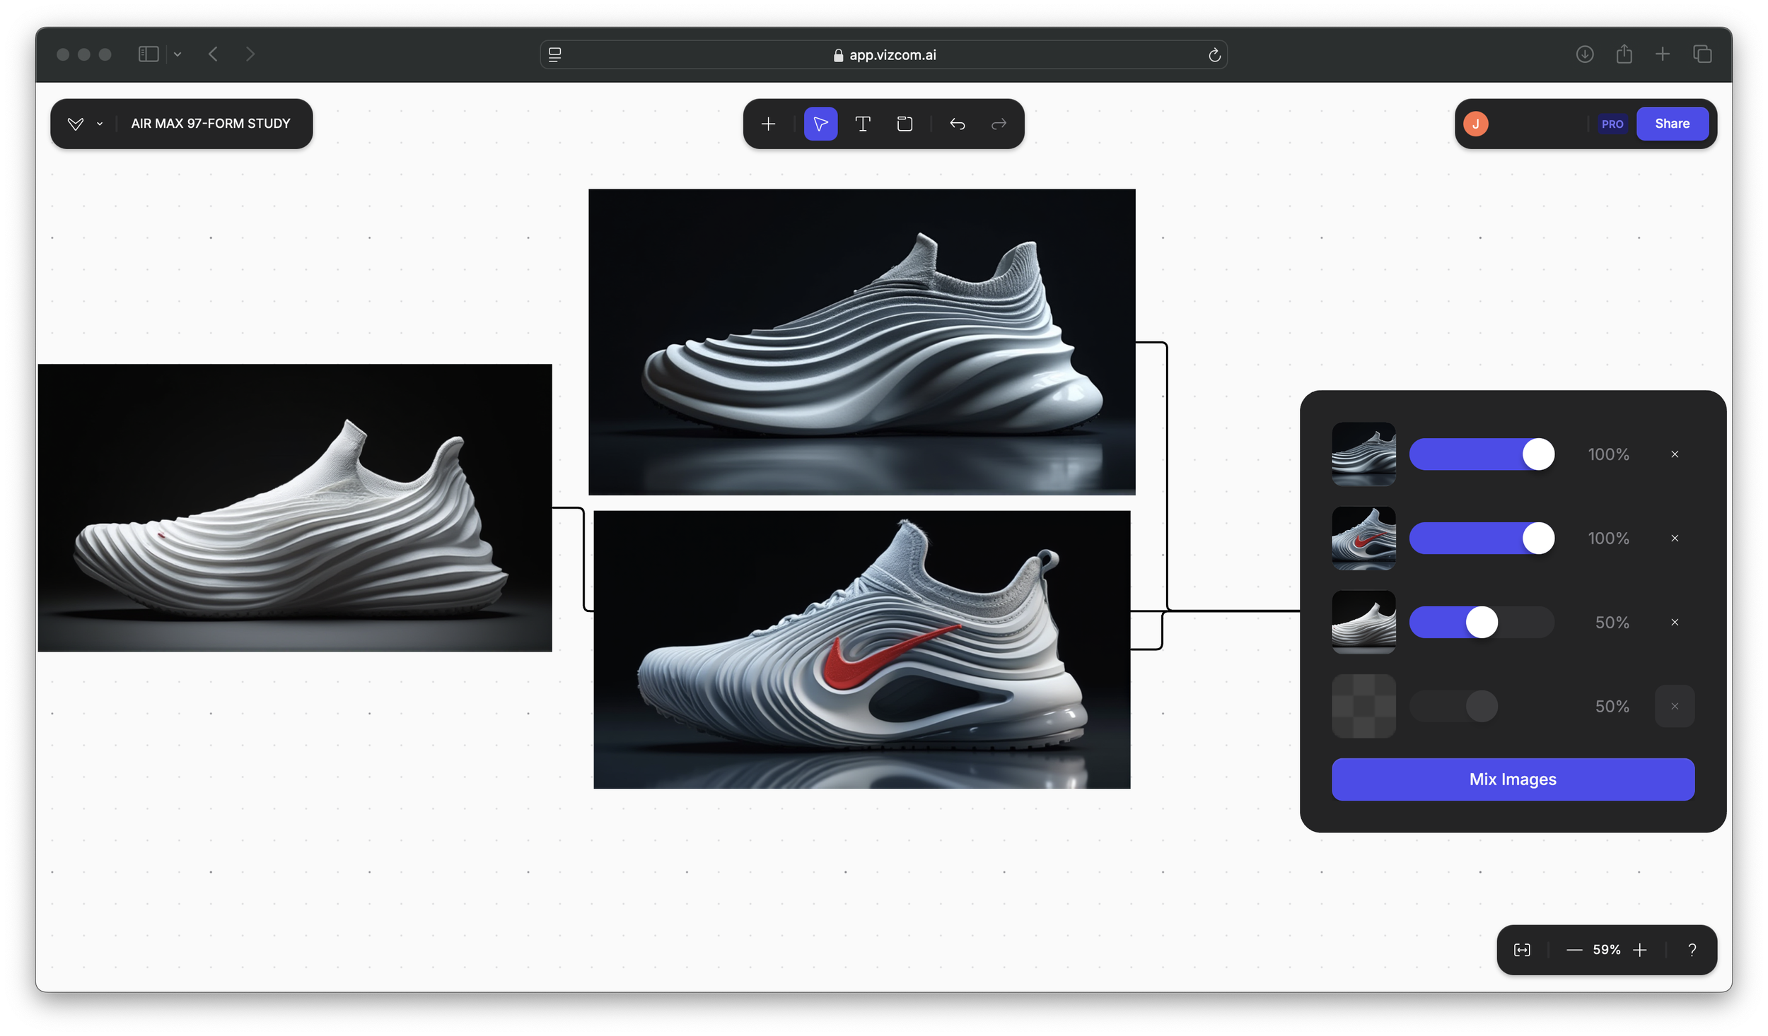Click the Mix Images button
This screenshot has height=1036, width=1768.
coord(1513,779)
